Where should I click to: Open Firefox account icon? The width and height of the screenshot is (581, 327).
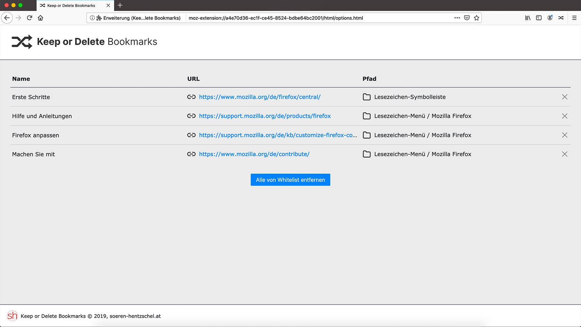(x=550, y=18)
